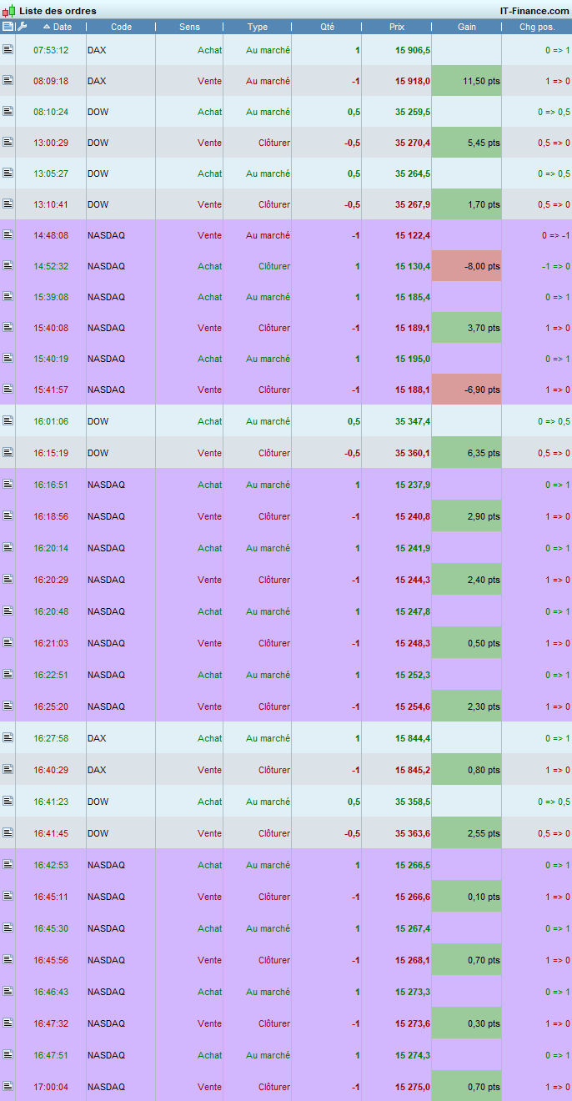Sort by the Prix column header

coord(397,27)
